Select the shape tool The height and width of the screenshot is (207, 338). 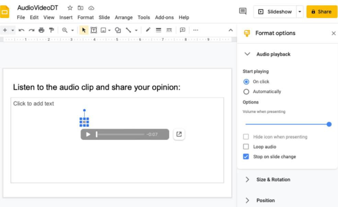(x=118, y=30)
